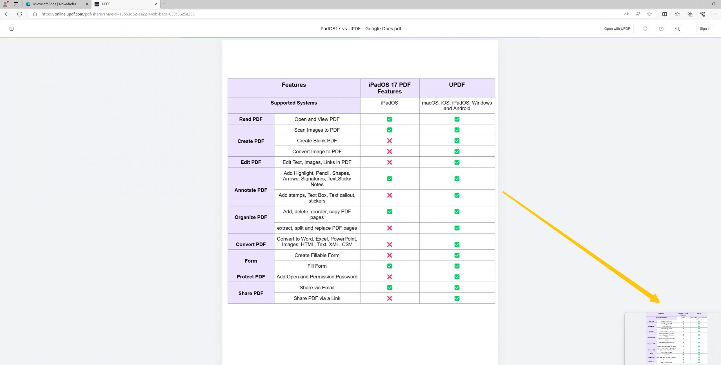Open Edge settings and more menu
The height and width of the screenshot is (365, 721).
click(x=715, y=14)
